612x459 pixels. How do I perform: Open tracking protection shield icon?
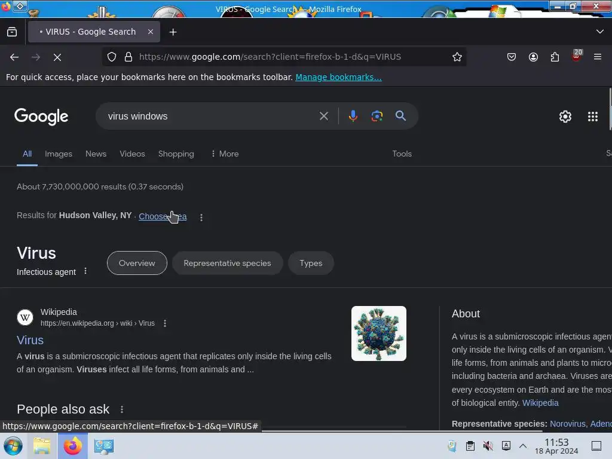click(x=112, y=57)
